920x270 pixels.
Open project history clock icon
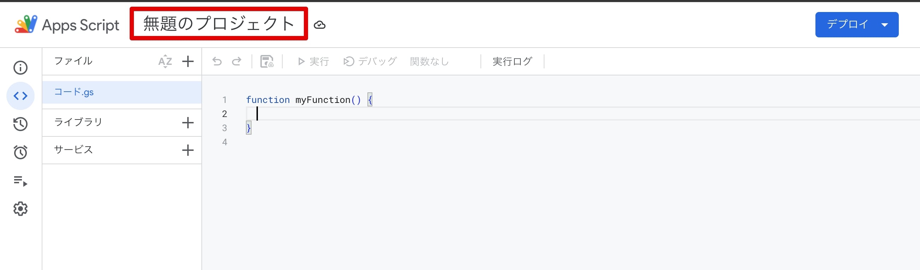pos(20,124)
